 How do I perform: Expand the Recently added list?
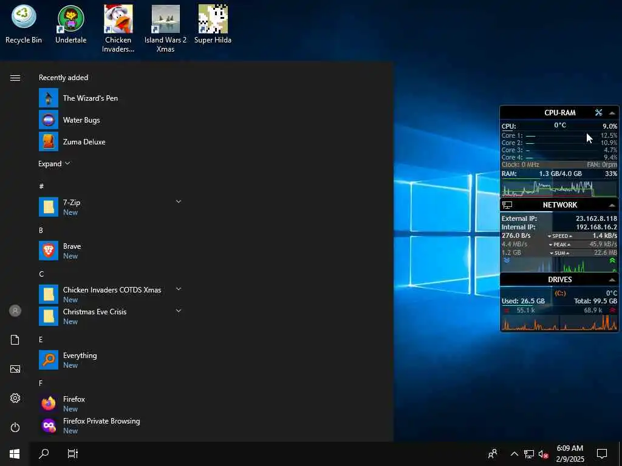(x=54, y=164)
